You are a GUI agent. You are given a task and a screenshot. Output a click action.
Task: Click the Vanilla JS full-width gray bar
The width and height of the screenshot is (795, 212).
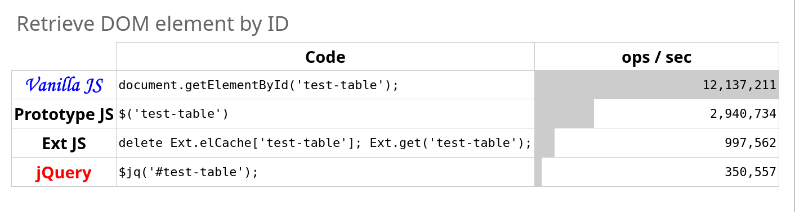(656, 85)
